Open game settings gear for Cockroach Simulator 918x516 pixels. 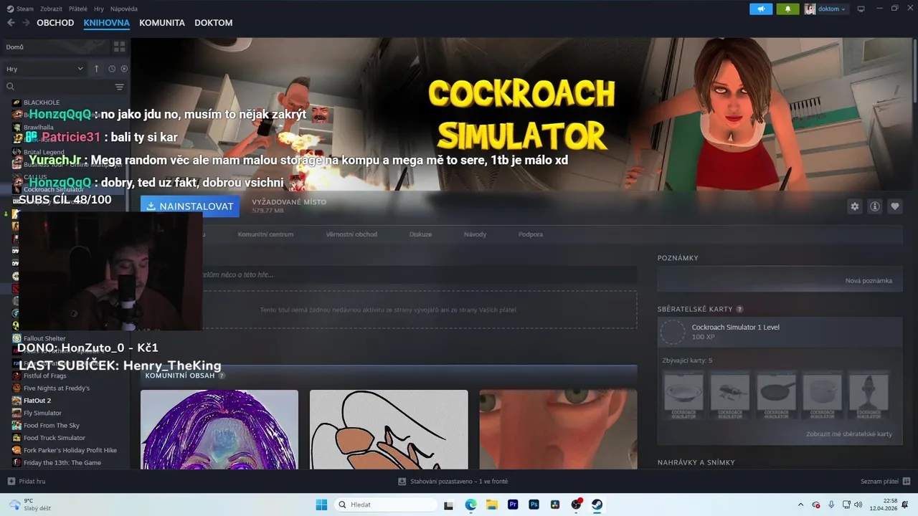pos(854,206)
